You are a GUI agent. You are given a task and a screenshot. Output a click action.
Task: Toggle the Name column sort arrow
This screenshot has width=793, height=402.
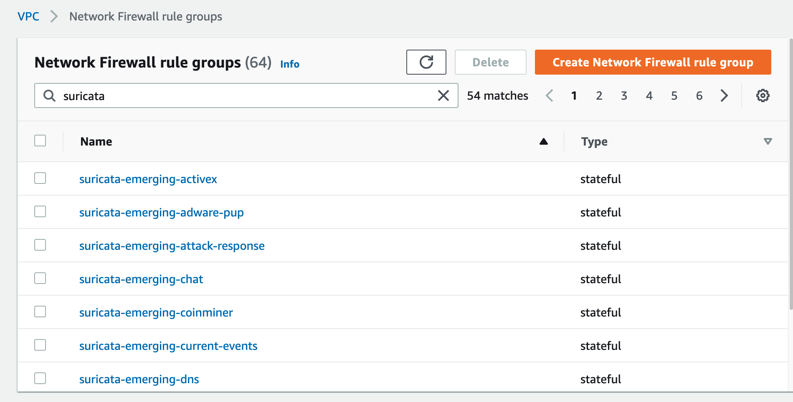pos(543,142)
